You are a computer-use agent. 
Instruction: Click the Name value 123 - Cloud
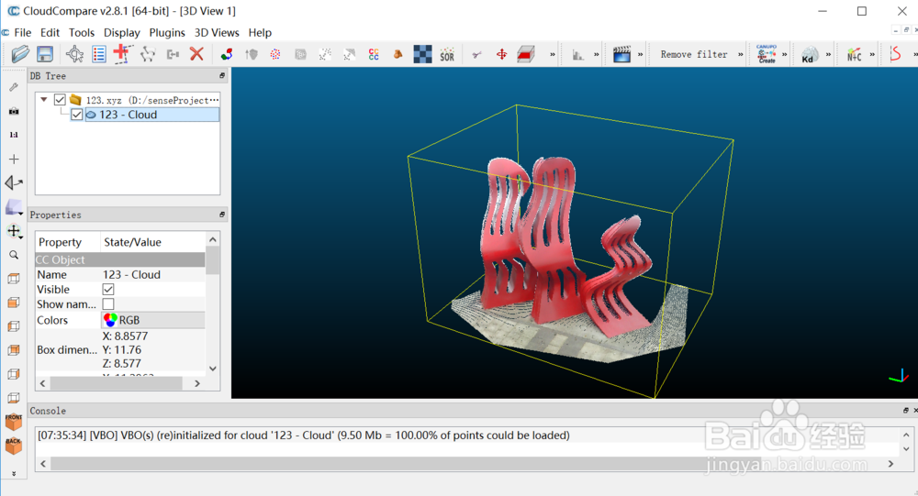131,274
